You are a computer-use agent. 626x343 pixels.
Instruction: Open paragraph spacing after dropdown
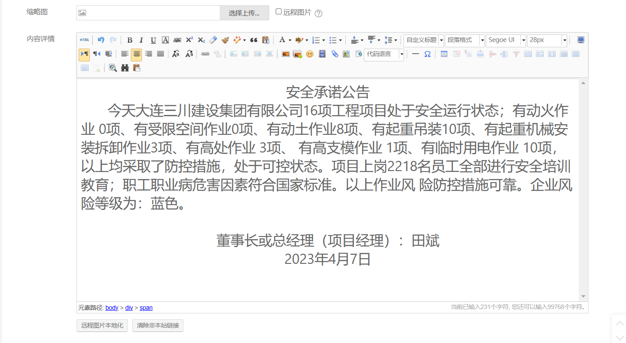379,40
